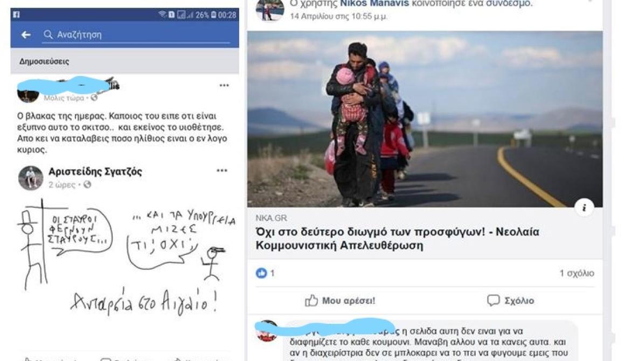Click the magnifier search icon
Screen dimensions: 625x361
pos(48,34)
